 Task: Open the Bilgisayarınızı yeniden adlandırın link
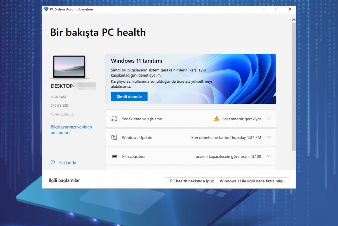[x=71, y=130]
